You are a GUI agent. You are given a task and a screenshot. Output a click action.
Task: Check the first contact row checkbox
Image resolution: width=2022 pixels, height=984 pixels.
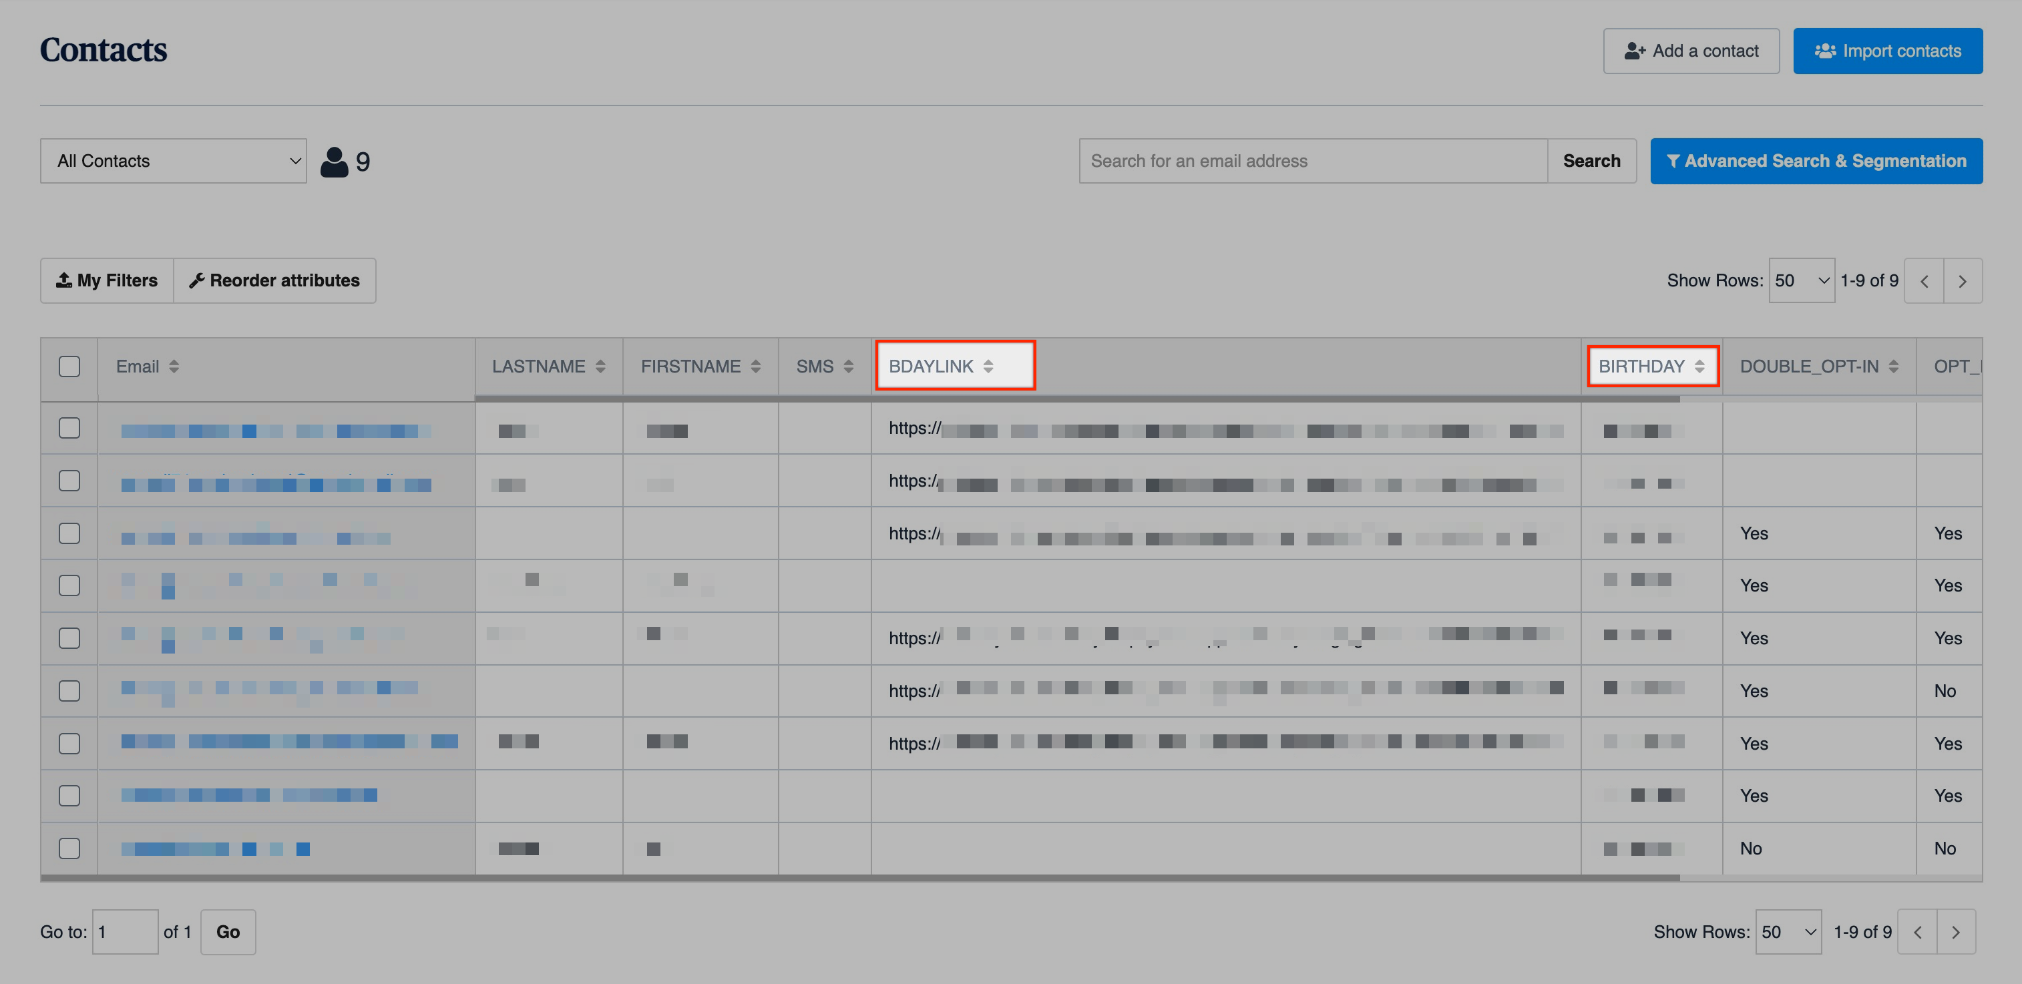click(x=69, y=428)
